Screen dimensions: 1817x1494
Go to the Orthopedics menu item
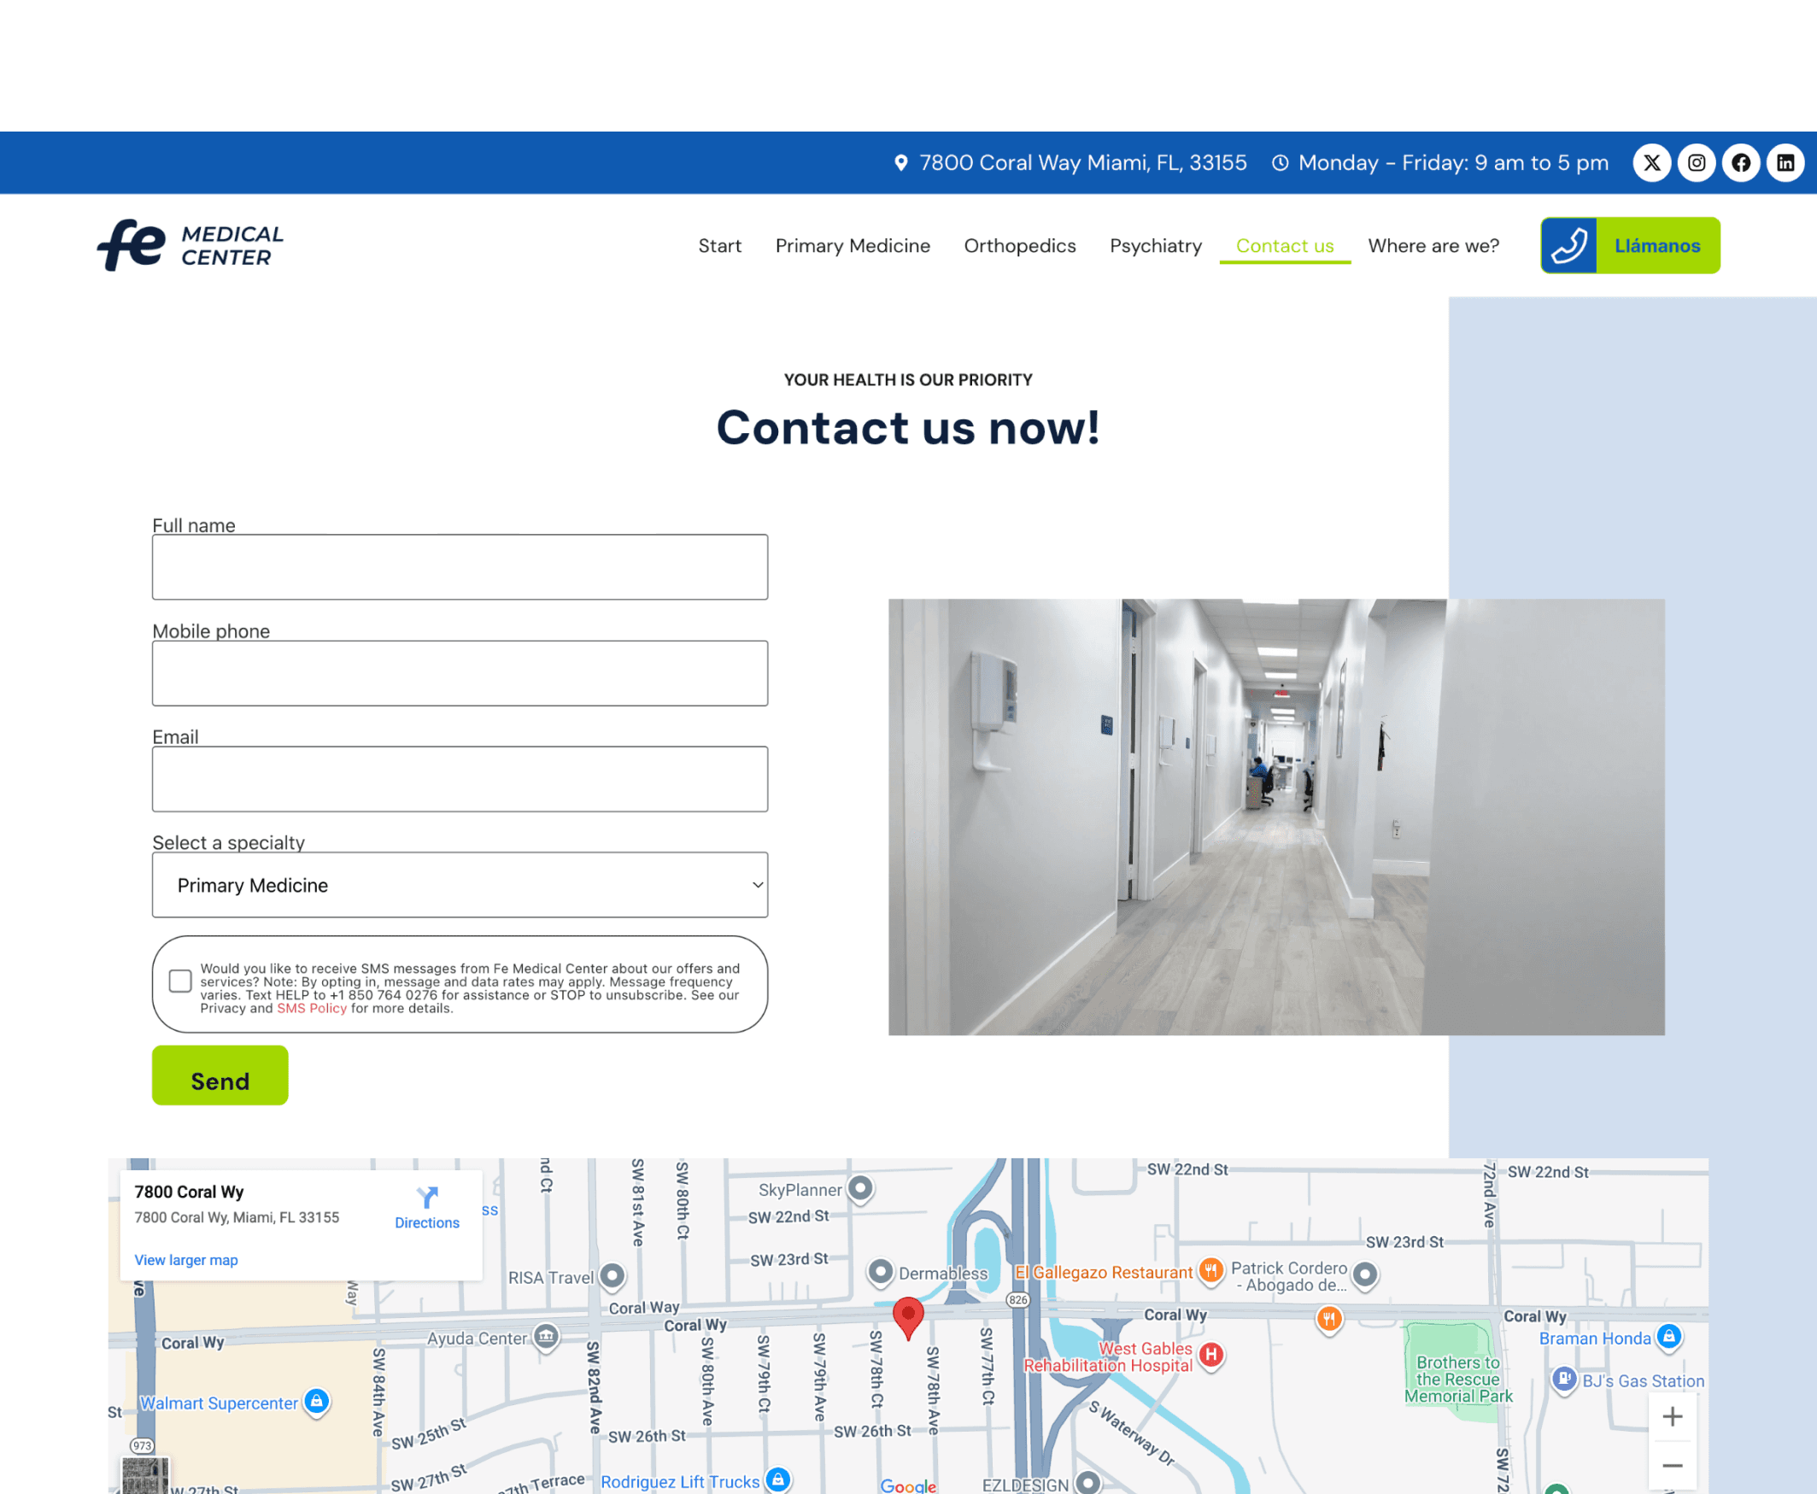(x=1019, y=246)
